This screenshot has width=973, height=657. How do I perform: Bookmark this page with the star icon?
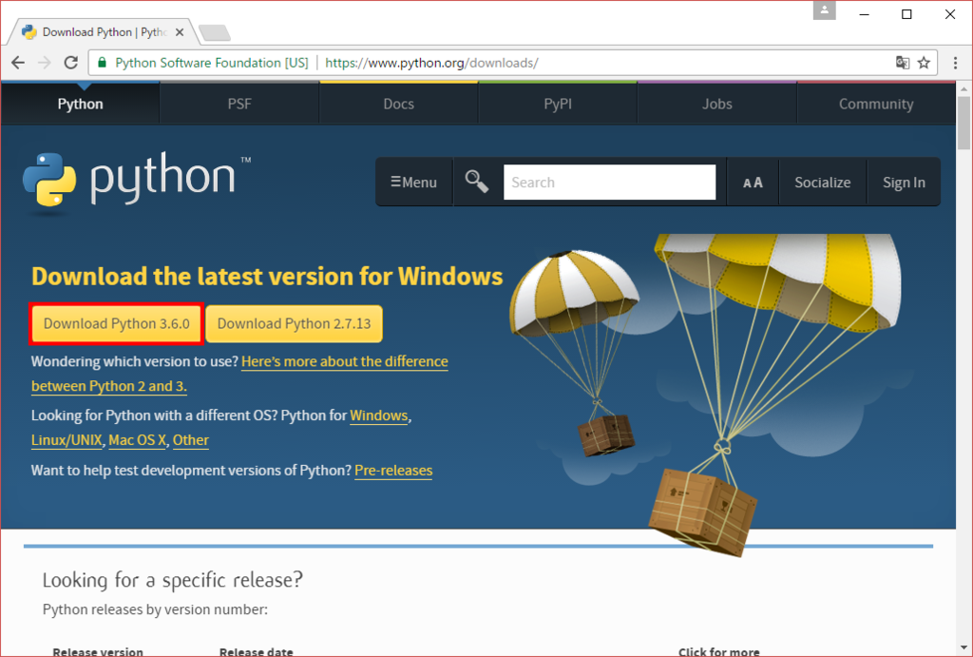[x=924, y=63]
